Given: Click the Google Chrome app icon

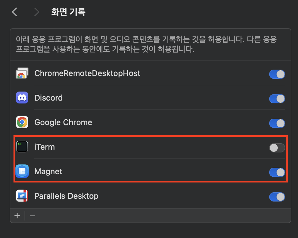Looking at the screenshot, I should 22,123.
